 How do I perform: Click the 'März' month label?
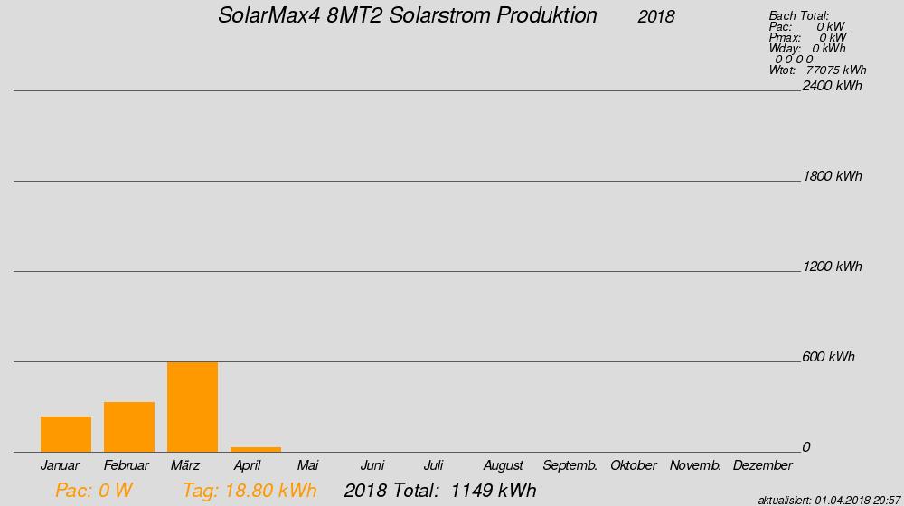[x=185, y=465]
